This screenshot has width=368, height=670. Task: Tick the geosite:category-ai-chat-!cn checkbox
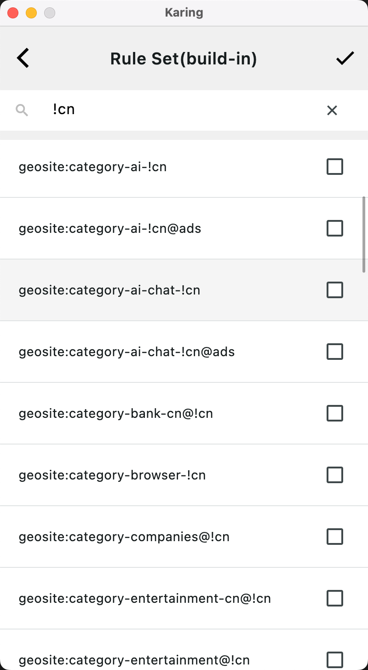335,290
